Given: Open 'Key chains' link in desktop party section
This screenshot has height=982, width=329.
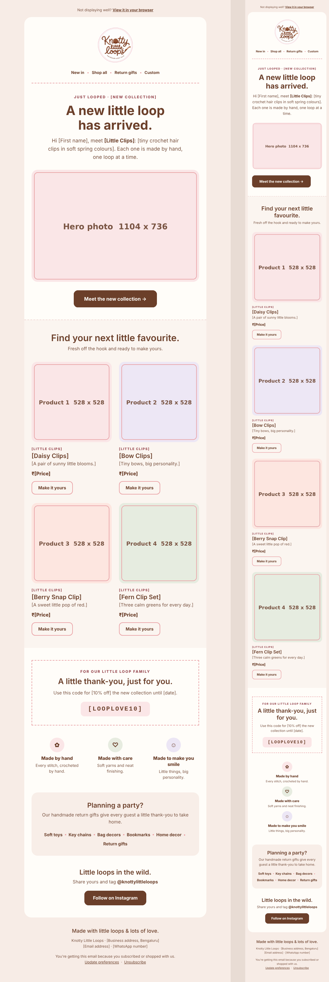Looking at the screenshot, I should point(80,834).
